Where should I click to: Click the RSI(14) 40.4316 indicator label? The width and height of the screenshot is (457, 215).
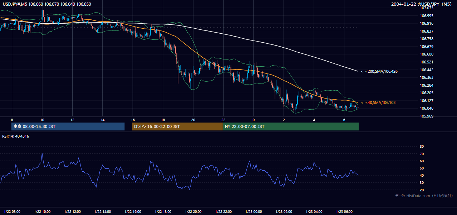click(16, 136)
